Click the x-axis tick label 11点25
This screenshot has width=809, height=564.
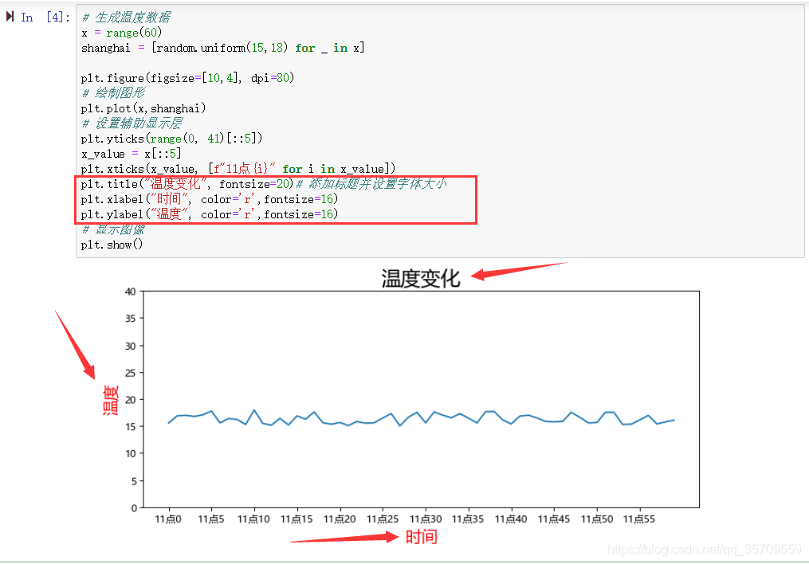(383, 519)
